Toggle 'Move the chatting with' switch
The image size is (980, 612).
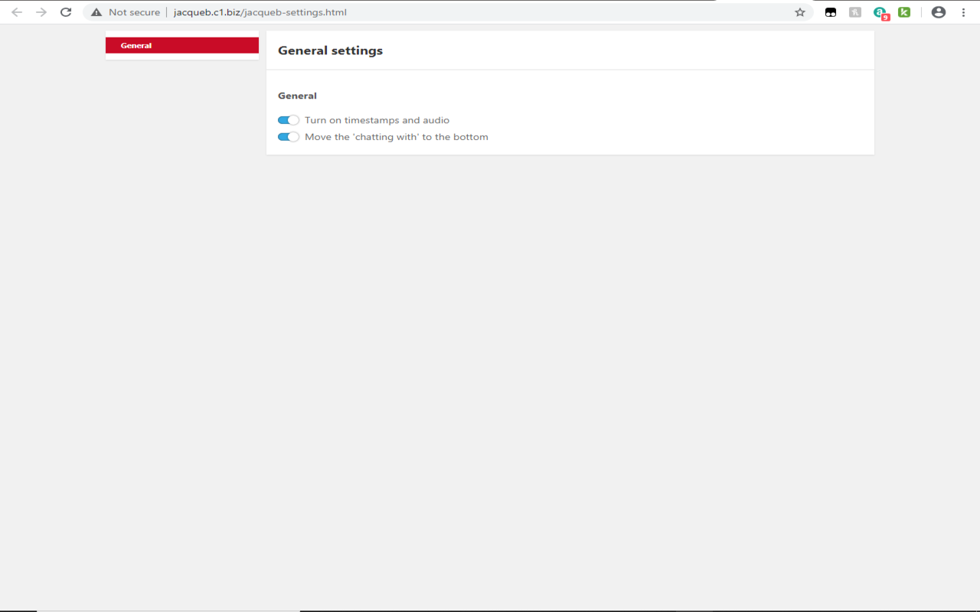[289, 137]
